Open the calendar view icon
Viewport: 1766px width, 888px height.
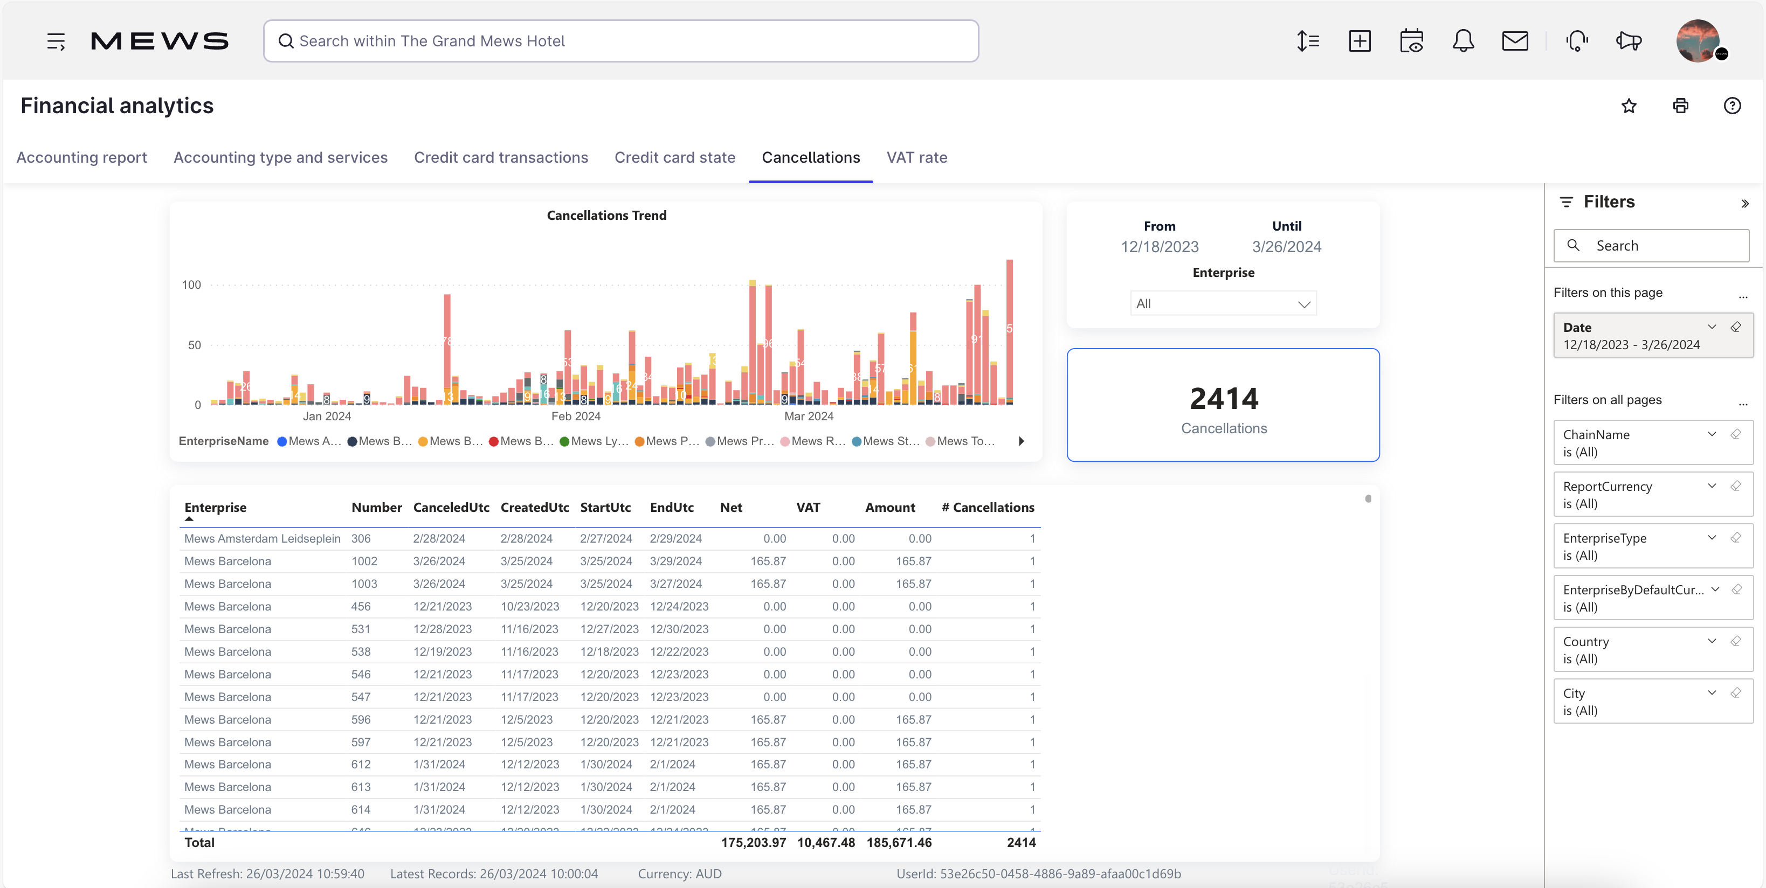click(1412, 41)
